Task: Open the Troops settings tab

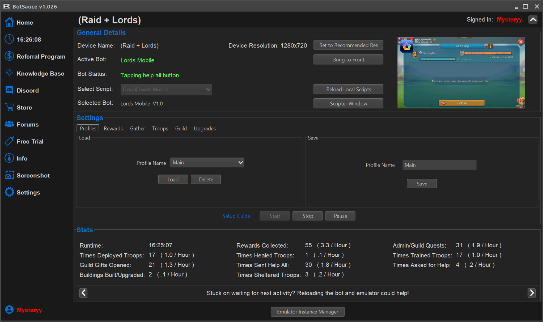Action: pos(160,128)
